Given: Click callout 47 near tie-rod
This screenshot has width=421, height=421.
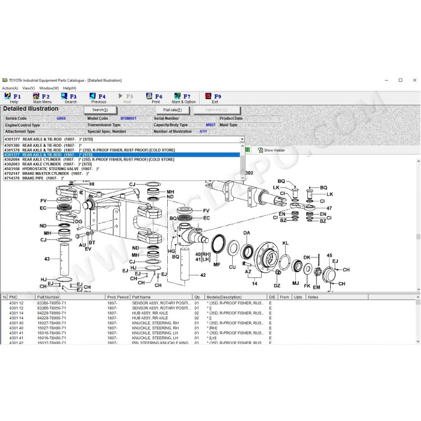Looking at the screenshot, I should click(x=329, y=208).
